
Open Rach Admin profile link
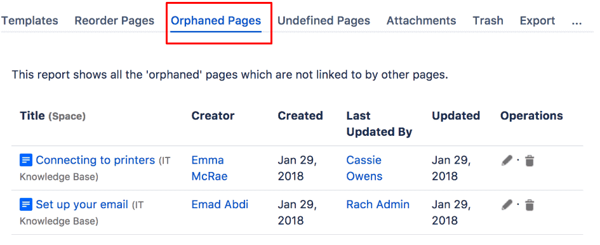[x=378, y=204]
